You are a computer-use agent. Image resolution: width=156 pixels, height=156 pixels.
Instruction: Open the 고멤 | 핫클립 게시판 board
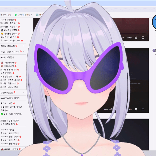tap(11, 80)
